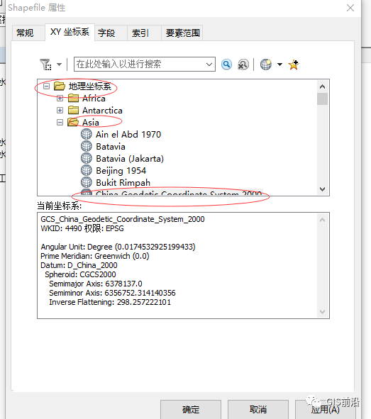
Task: Expand the Africa folder
Action: (x=60, y=99)
